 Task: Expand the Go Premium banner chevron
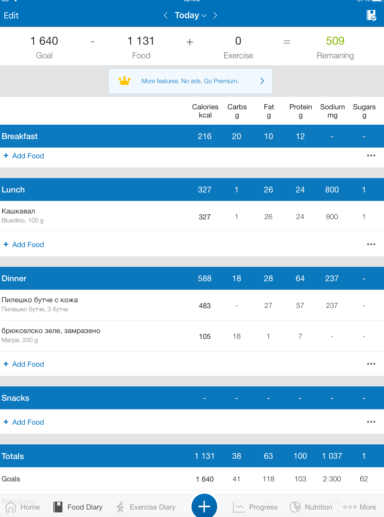262,81
